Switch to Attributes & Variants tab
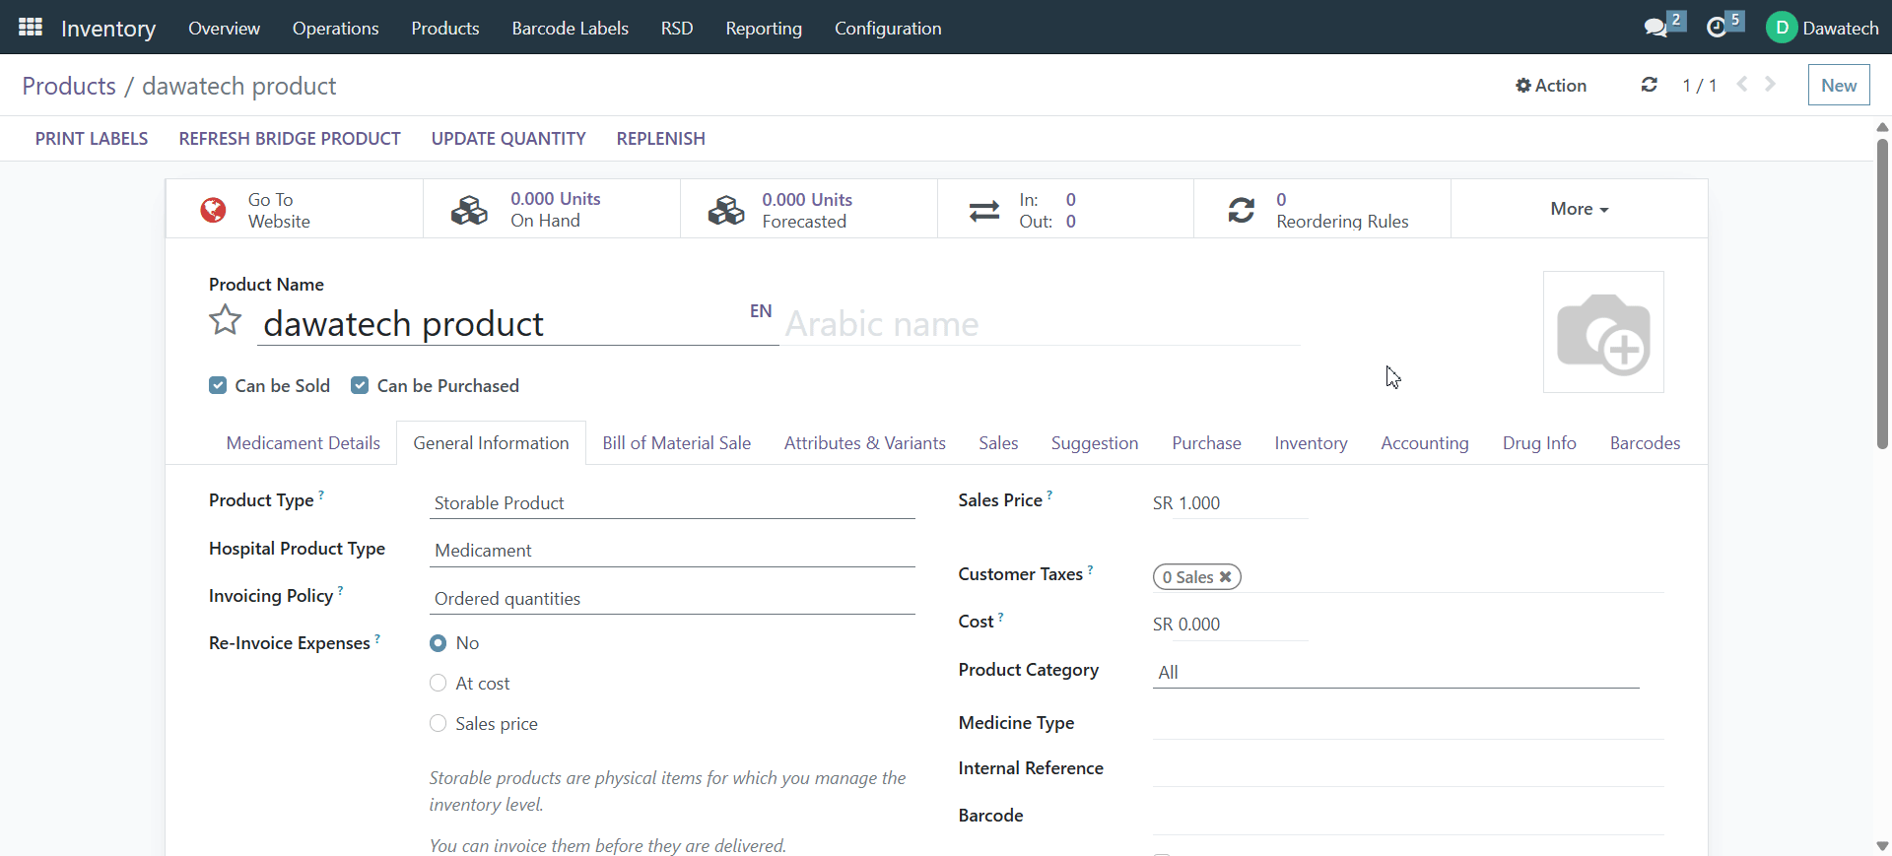1892x856 pixels. coord(865,443)
